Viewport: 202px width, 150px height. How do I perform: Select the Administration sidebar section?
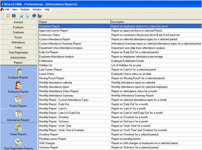19,57
